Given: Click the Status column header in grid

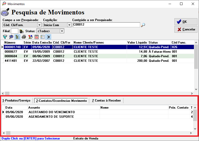Looking at the screenshot, I should (x=159, y=43).
